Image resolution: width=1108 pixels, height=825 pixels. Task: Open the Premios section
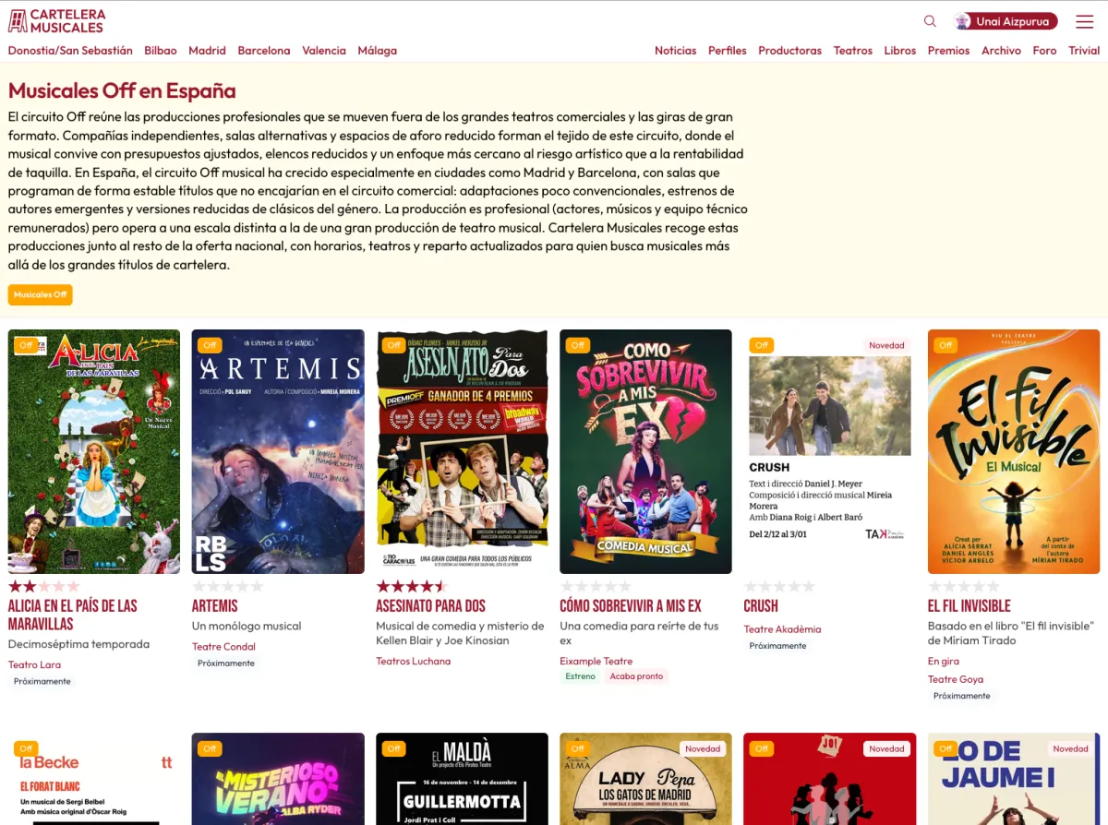949,51
